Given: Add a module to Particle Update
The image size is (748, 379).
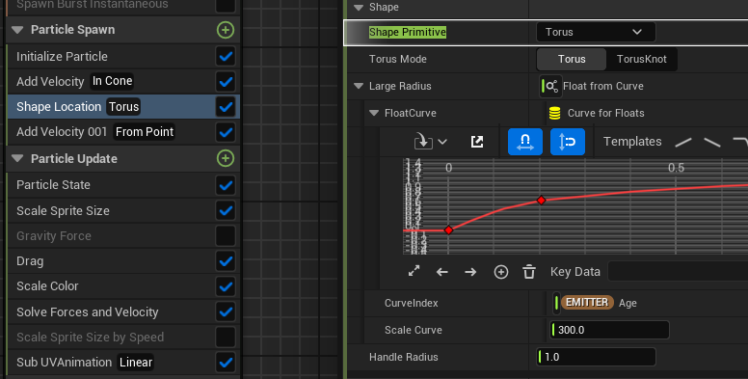Looking at the screenshot, I should pyautogui.click(x=226, y=158).
